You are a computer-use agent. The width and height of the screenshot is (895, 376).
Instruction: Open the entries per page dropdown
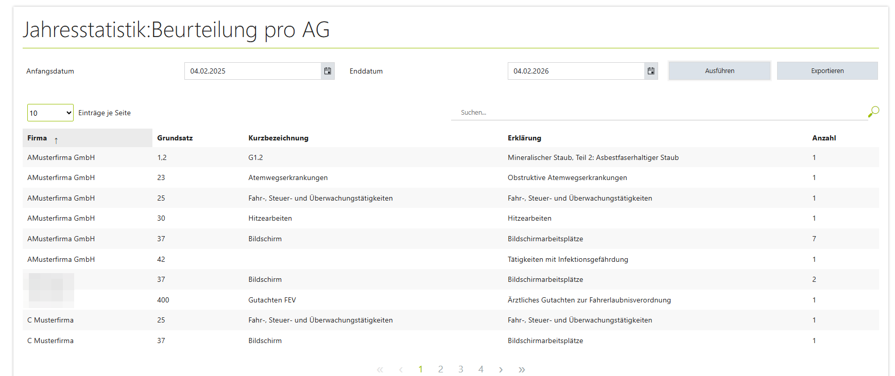[x=50, y=113]
